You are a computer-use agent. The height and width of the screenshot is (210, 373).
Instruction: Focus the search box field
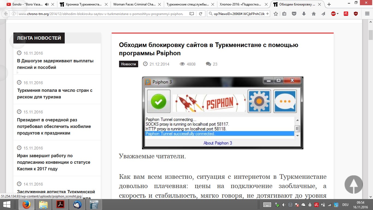pyautogui.click(x=239, y=14)
